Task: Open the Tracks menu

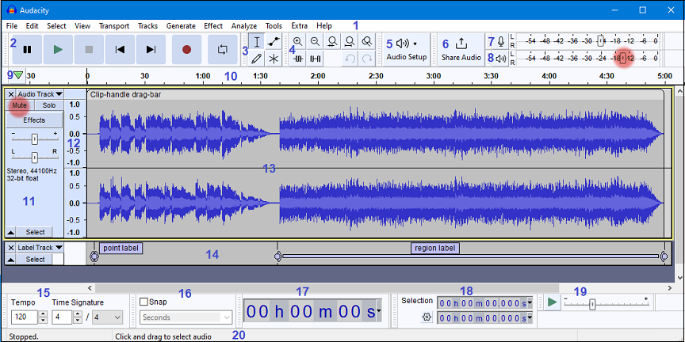Action: [147, 26]
